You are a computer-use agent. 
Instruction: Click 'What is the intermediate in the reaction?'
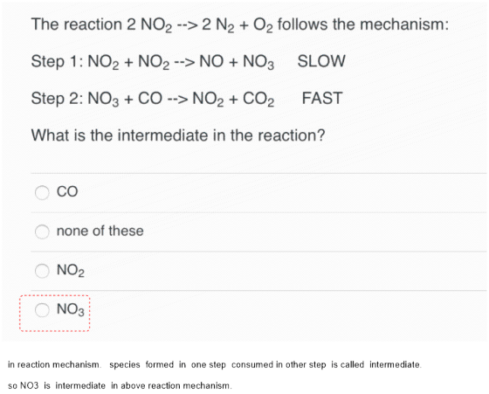(x=178, y=135)
